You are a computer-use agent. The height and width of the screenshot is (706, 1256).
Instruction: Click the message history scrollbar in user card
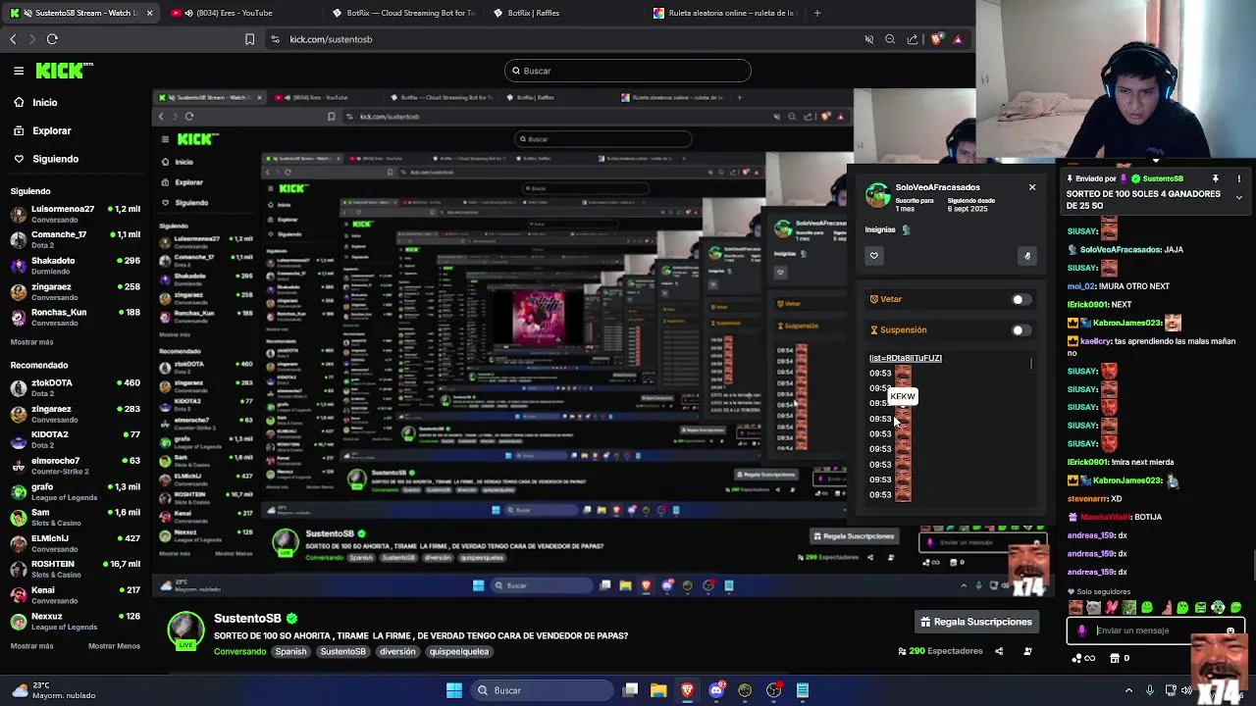pyautogui.click(x=1031, y=364)
